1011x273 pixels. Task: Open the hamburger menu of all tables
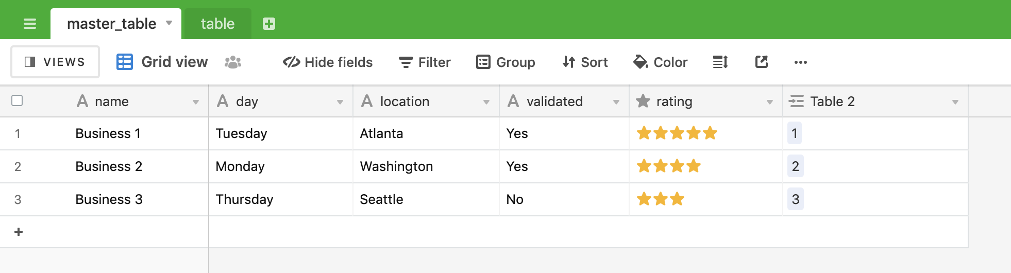pyautogui.click(x=30, y=24)
